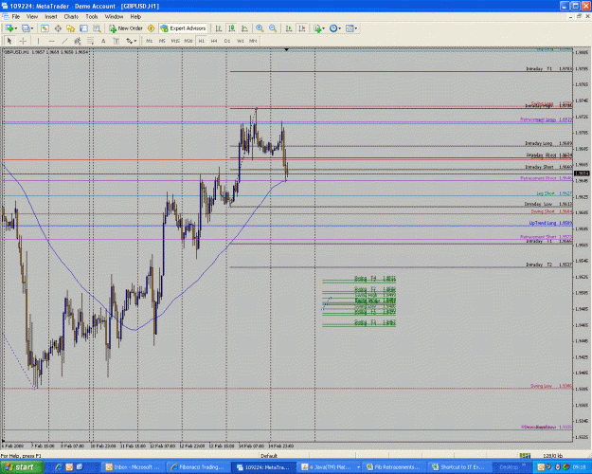Viewport: 592px width, 474px height.
Task: Open the File menu
Action: [16, 17]
